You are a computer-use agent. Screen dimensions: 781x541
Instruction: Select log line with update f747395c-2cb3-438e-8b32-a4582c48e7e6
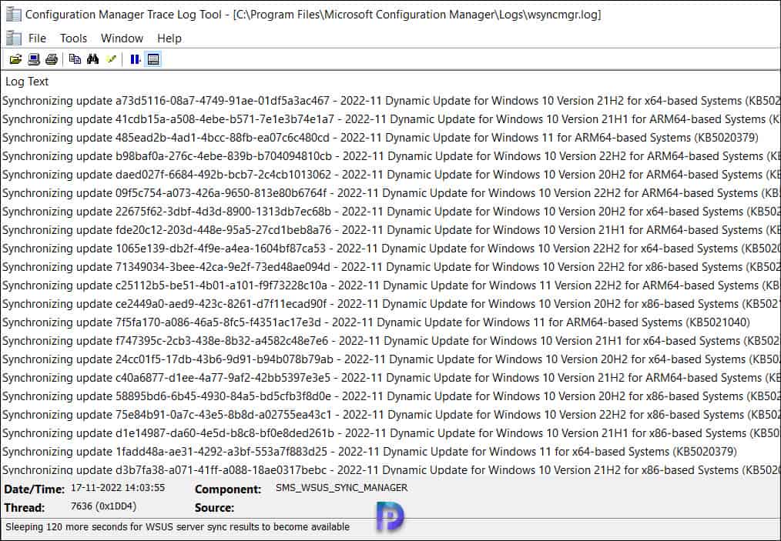coord(390,341)
